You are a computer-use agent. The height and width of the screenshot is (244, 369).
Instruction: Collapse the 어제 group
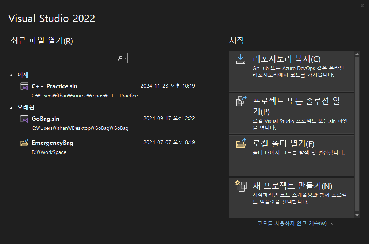(x=11, y=75)
